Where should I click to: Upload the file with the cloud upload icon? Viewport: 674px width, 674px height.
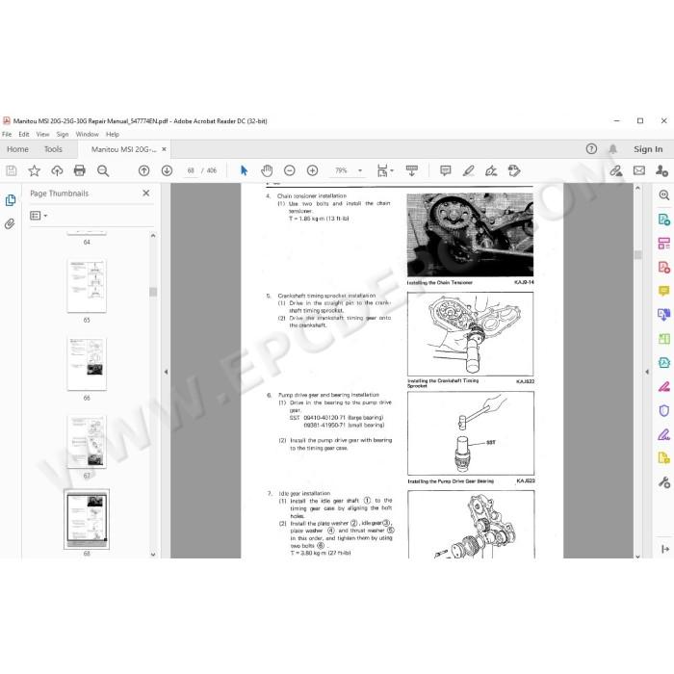coord(57,170)
